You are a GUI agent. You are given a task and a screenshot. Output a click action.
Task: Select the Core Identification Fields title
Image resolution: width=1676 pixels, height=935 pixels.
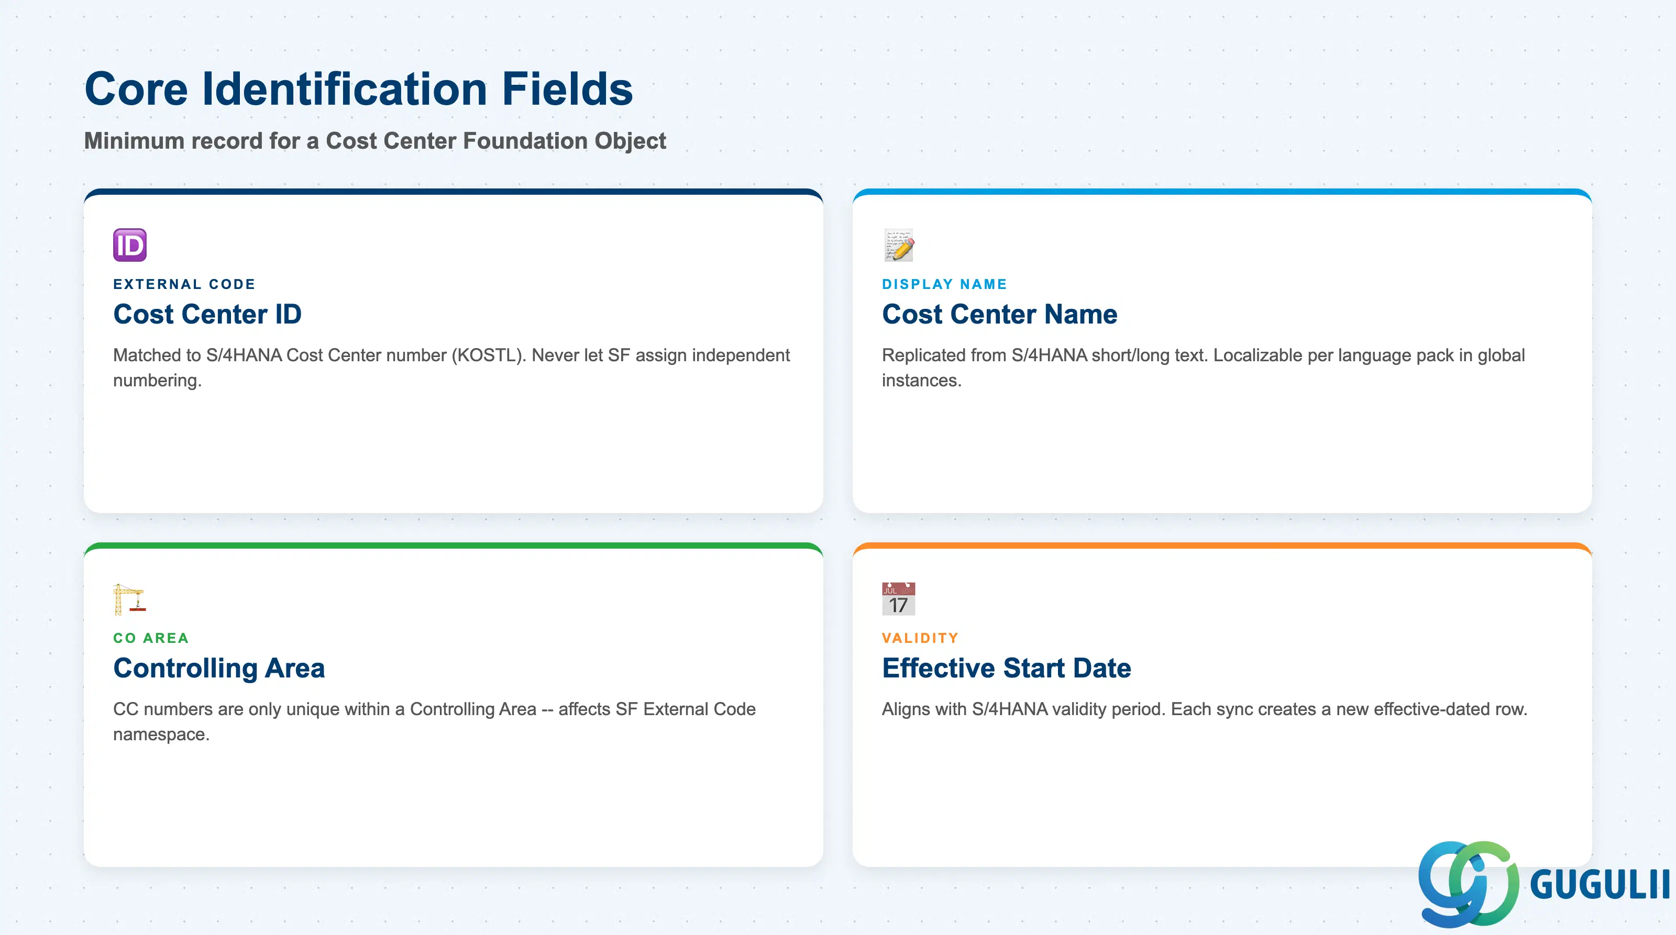(358, 88)
